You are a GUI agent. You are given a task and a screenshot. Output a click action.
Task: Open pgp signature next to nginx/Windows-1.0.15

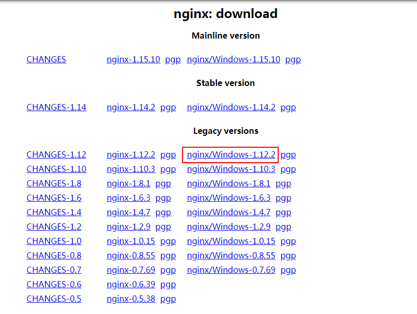(288, 241)
